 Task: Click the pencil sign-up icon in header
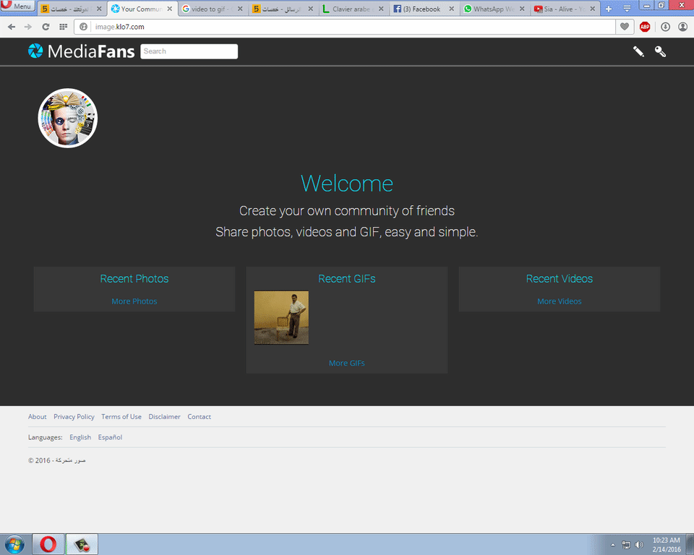(638, 51)
